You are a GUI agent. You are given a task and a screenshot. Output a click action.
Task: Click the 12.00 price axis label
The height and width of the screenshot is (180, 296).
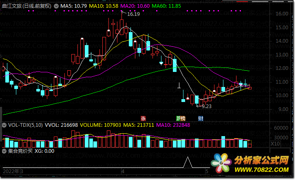tap(282, 68)
